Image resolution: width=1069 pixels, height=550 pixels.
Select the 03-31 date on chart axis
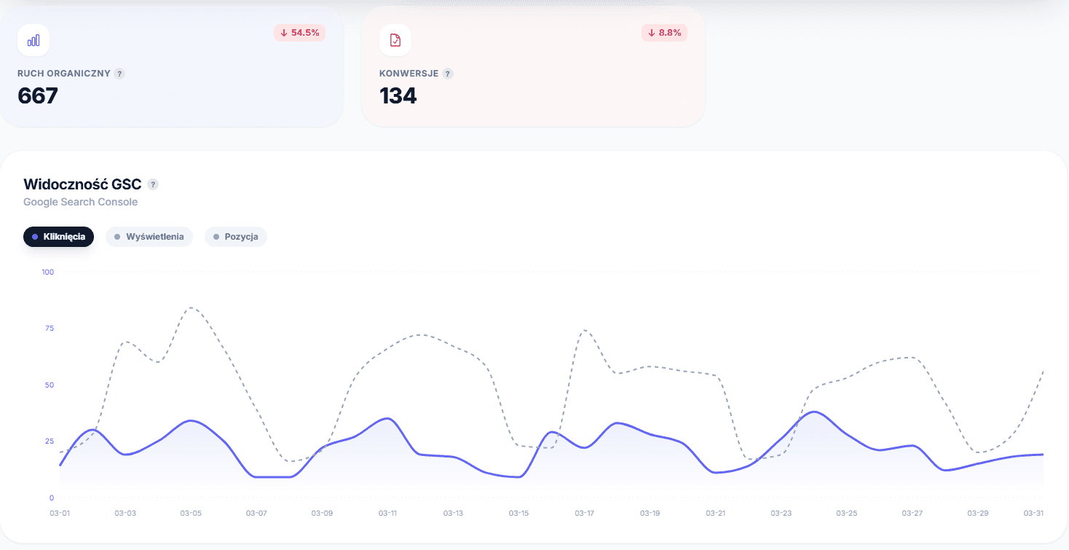[x=1033, y=513]
